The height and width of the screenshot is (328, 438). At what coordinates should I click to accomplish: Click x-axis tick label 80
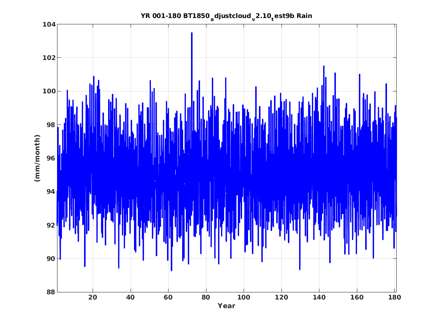point(206,297)
